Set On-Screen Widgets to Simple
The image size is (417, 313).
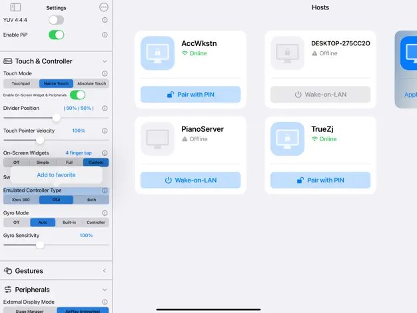43,162
